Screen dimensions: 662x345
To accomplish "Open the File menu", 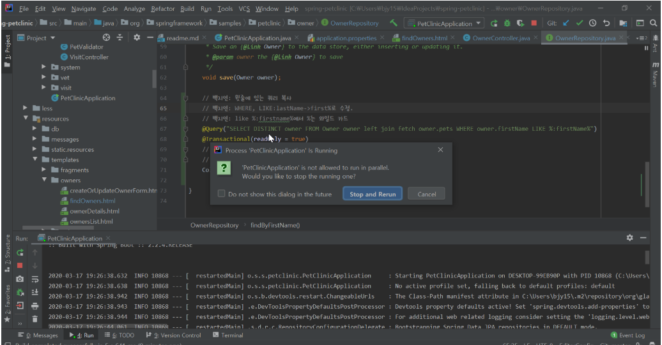I will 24,8.
